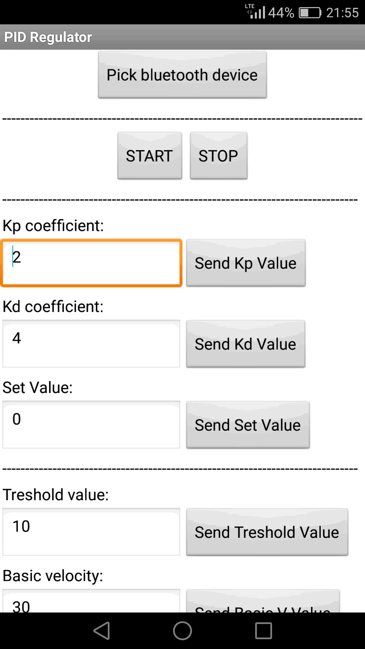This screenshot has height=649, width=365.
Task: Click the STOP button
Action: tap(219, 156)
